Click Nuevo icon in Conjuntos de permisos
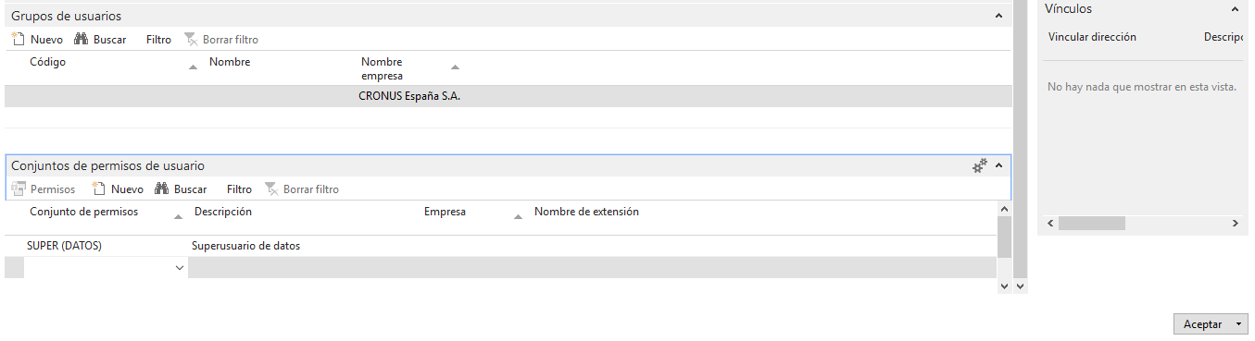The width and height of the screenshot is (1255, 341). coord(99,189)
